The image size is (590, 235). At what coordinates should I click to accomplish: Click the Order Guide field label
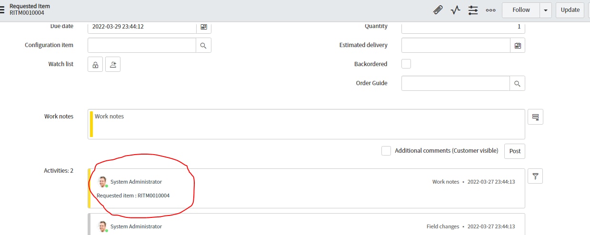pyautogui.click(x=372, y=83)
